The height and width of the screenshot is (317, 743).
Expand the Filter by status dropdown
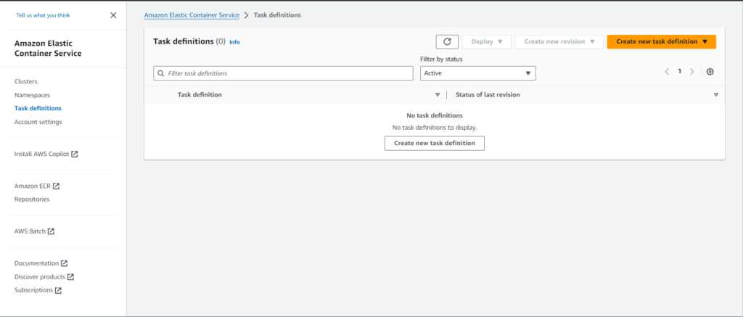coord(477,73)
